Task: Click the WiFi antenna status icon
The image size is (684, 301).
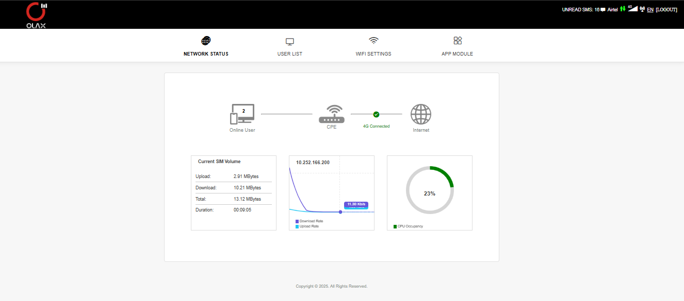Action: pyautogui.click(x=642, y=9)
